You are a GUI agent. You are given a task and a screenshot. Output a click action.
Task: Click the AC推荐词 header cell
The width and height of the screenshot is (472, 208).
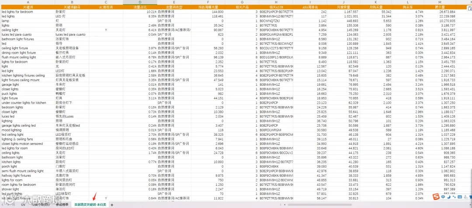pyautogui.click(x=106, y=7)
